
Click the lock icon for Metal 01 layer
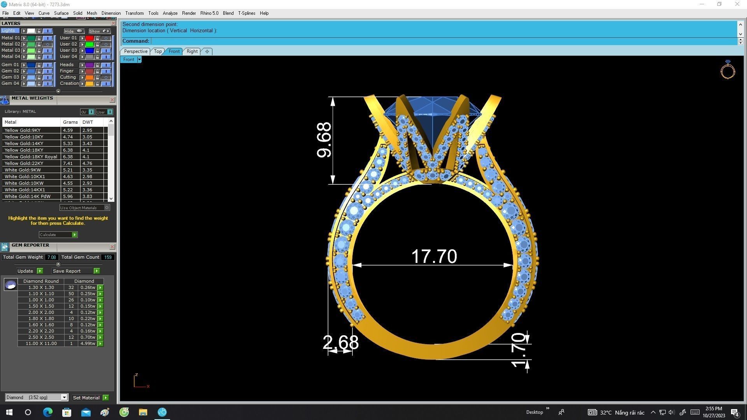tap(39, 38)
